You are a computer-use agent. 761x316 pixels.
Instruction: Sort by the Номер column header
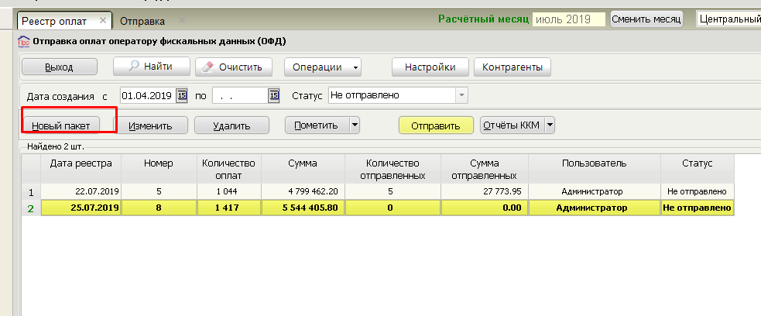pyautogui.click(x=159, y=168)
